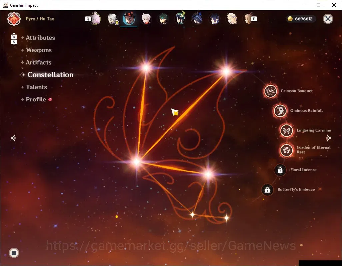
Task: Click the gold diamond marker on constellation
Action: tap(175, 112)
